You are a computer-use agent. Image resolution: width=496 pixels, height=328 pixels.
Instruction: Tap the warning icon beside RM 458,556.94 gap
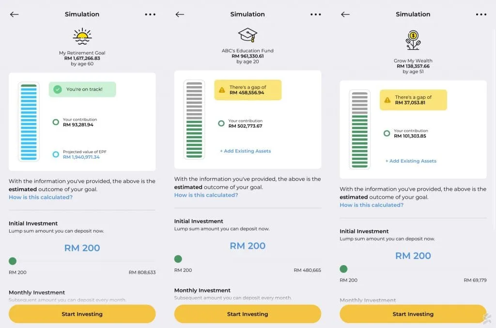tap(222, 90)
